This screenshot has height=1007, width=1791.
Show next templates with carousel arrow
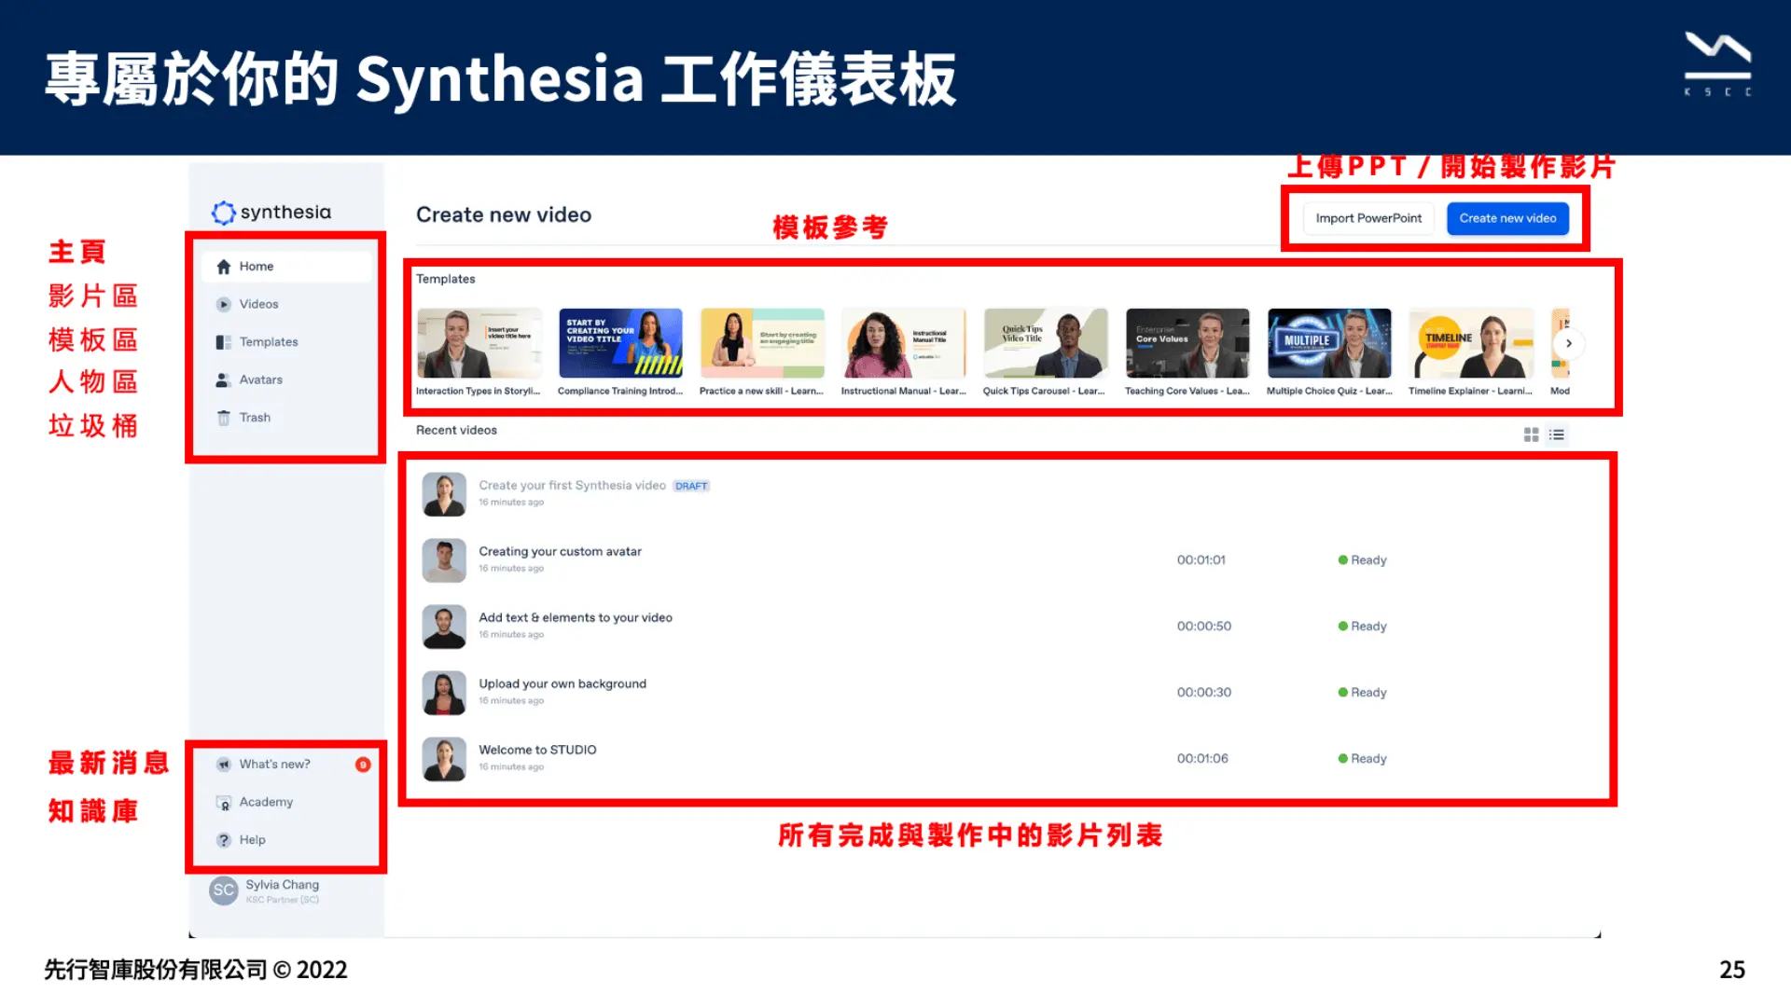point(1569,343)
